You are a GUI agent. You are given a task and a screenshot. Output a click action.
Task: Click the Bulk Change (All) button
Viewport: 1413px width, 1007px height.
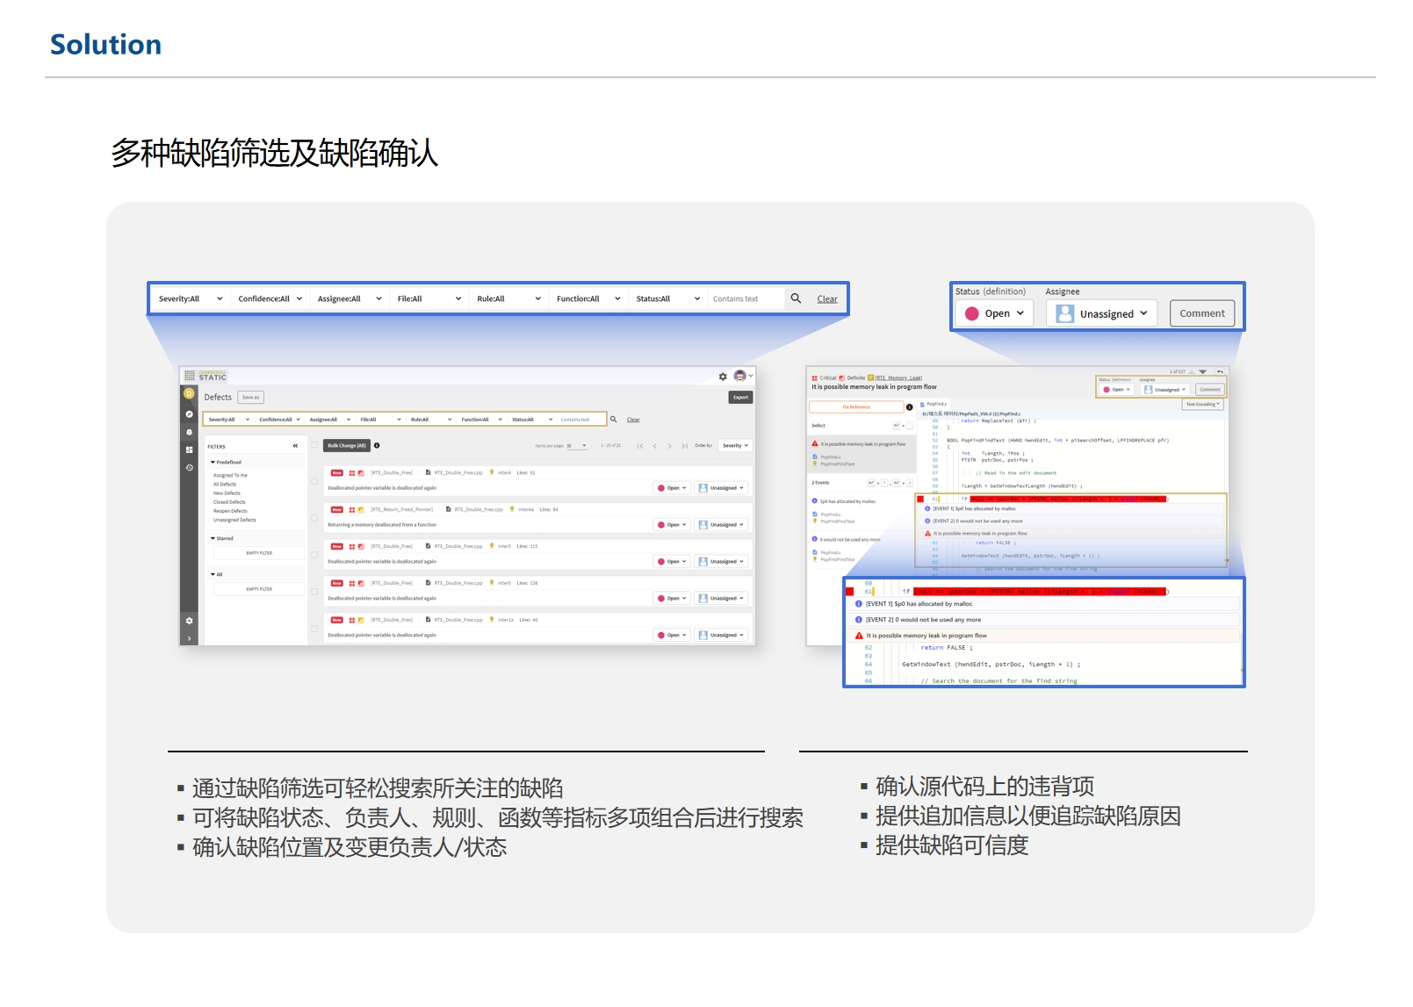pyautogui.click(x=347, y=445)
